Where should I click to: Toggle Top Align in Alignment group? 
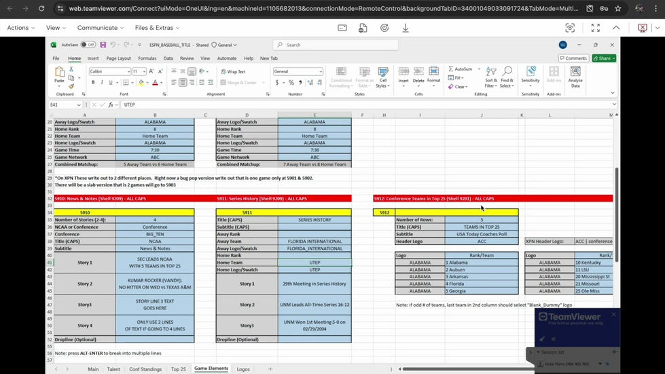tap(174, 71)
